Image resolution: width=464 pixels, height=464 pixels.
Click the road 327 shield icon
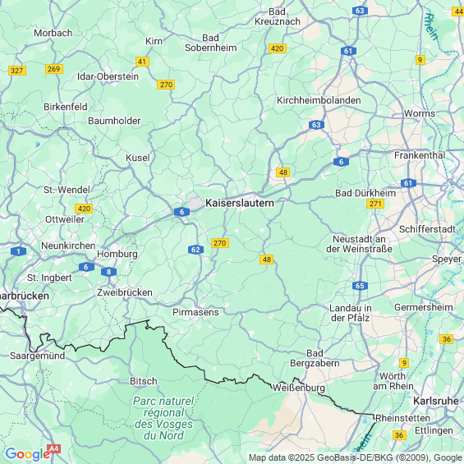click(x=17, y=71)
